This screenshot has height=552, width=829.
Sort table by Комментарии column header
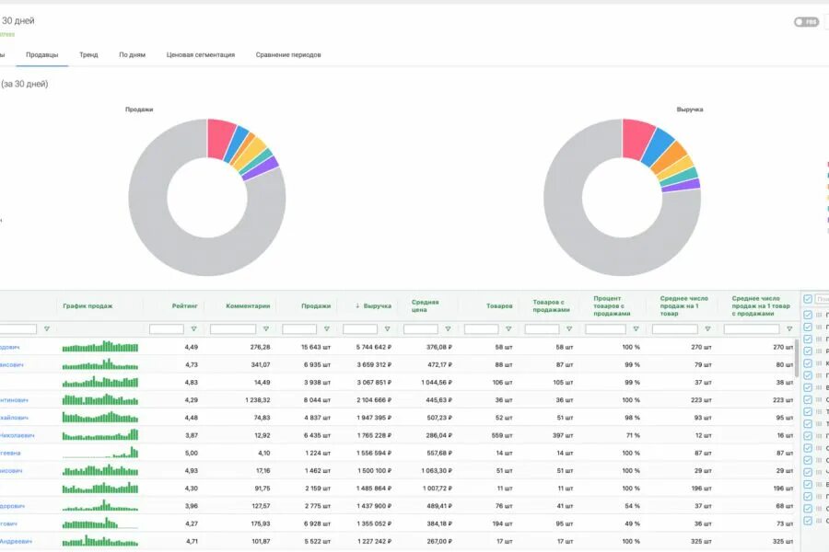coord(248,305)
